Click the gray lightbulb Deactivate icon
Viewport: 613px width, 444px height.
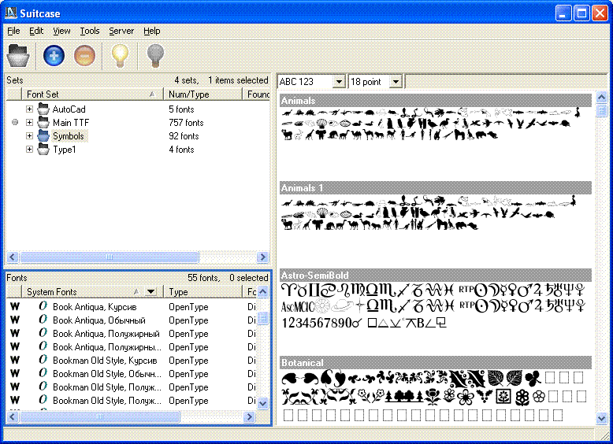(x=155, y=56)
